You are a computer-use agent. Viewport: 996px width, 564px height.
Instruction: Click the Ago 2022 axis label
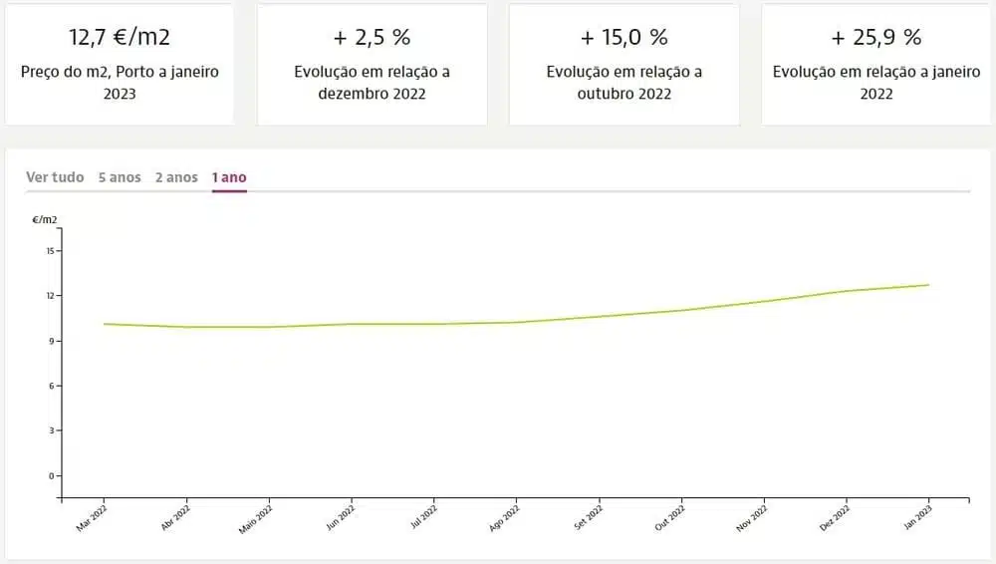[505, 520]
